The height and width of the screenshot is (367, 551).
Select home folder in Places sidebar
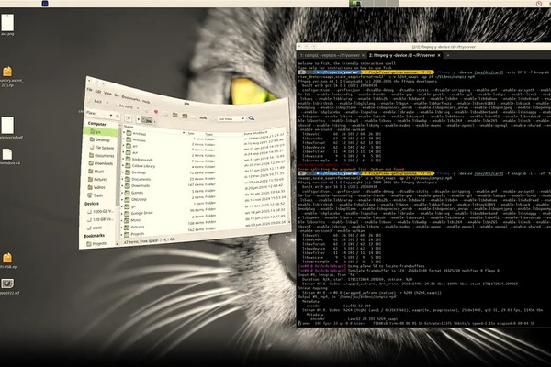click(101, 132)
